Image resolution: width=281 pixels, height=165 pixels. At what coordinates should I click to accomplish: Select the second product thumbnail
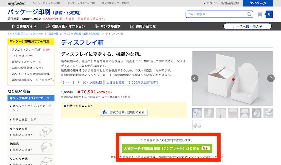pos(209,113)
